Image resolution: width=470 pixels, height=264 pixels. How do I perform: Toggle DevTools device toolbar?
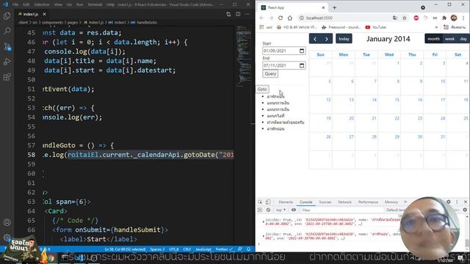point(267,202)
